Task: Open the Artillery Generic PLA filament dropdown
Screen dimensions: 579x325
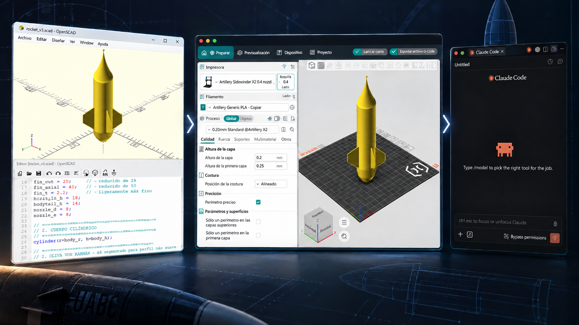Action: tap(248, 107)
